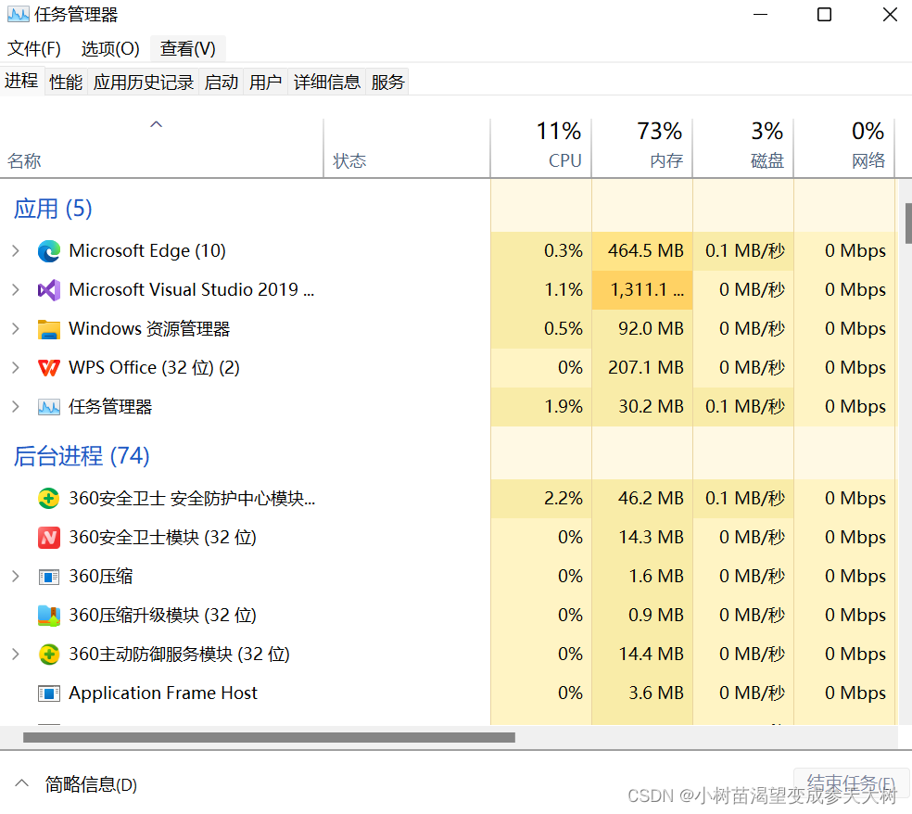
Task: Switch to the 服务 tab
Action: (388, 82)
